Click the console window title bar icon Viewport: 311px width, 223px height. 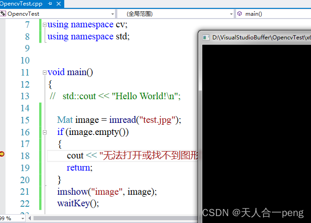pos(206,38)
